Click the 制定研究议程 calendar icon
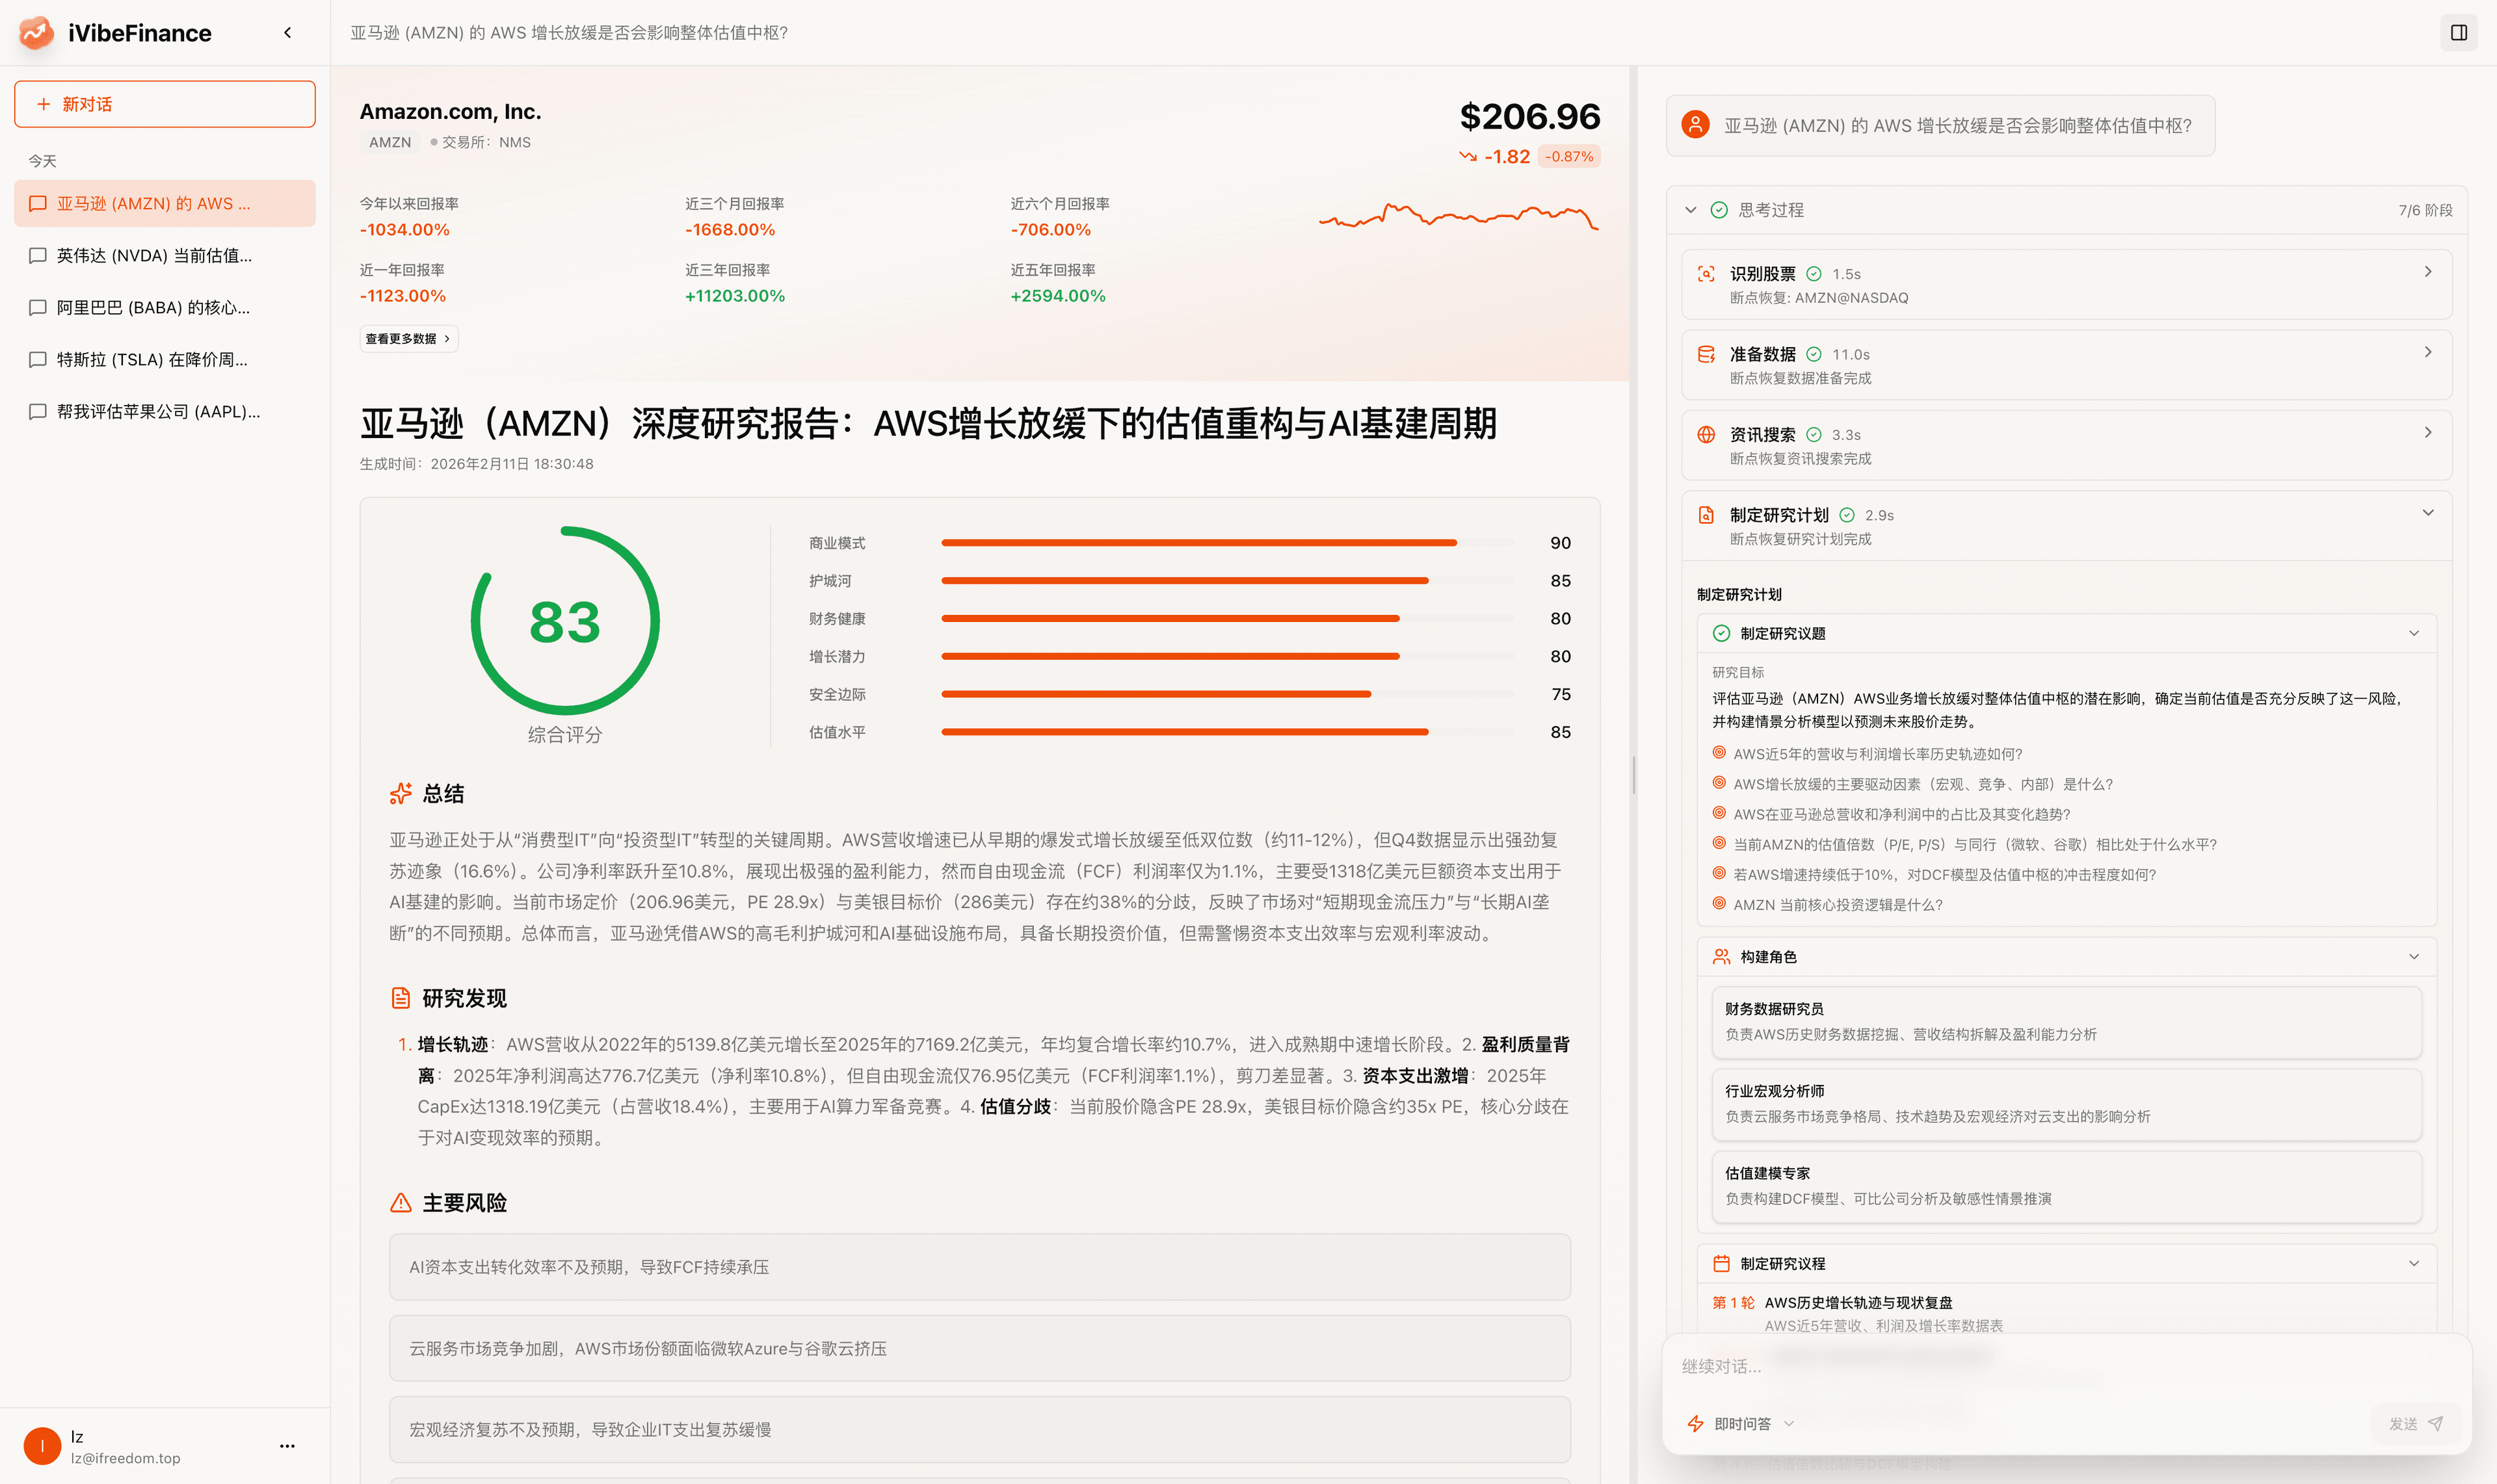2497x1484 pixels. tap(1721, 1263)
